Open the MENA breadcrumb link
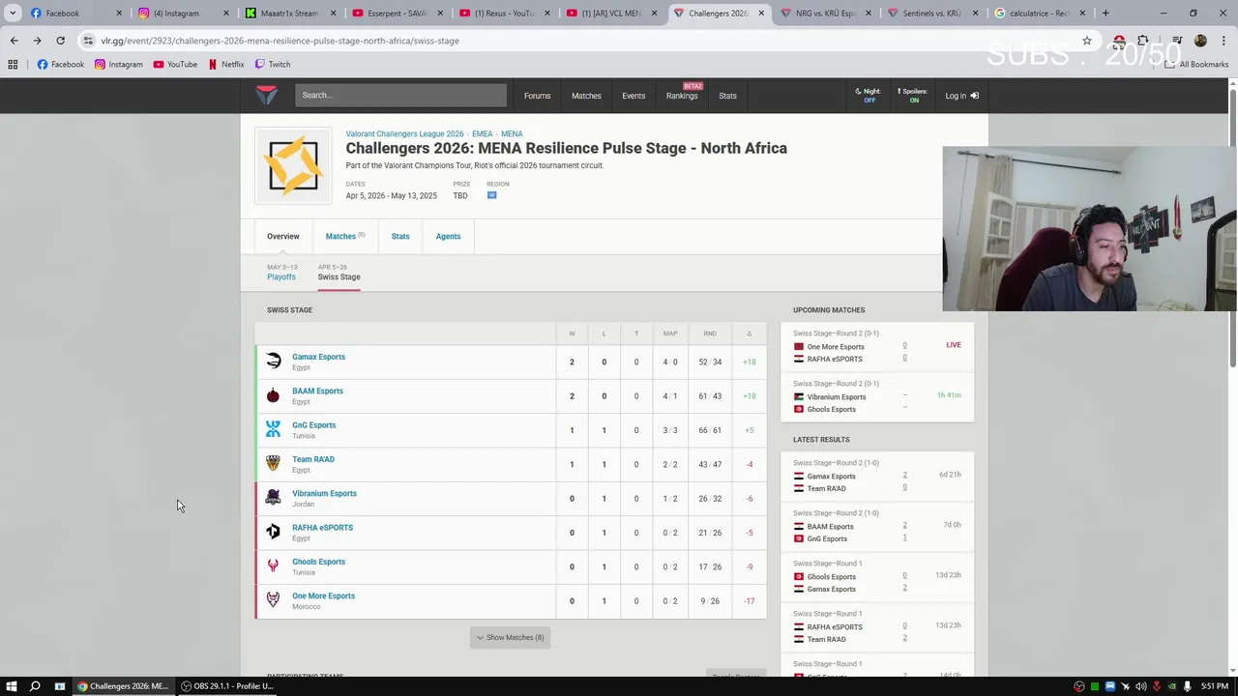Image resolution: width=1238 pixels, height=696 pixels. 512,133
